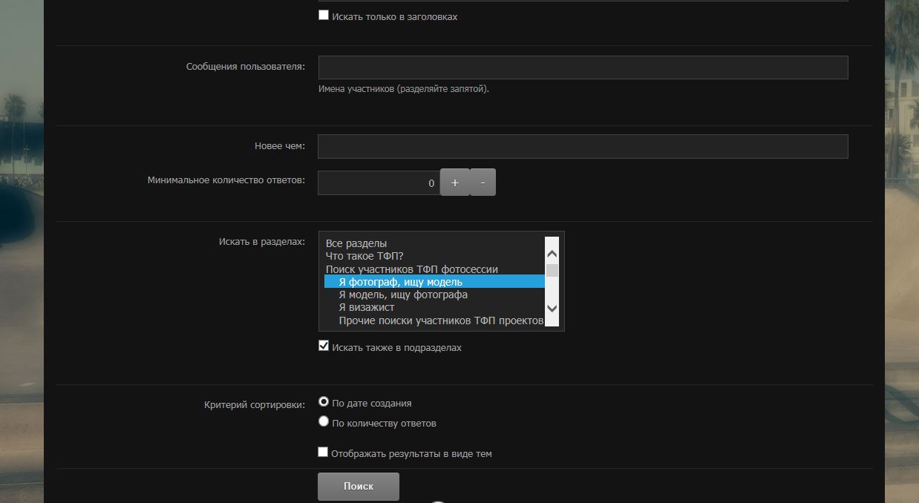This screenshot has height=503, width=919.
Task: Click the minimum replies number field
Action: coord(379,183)
